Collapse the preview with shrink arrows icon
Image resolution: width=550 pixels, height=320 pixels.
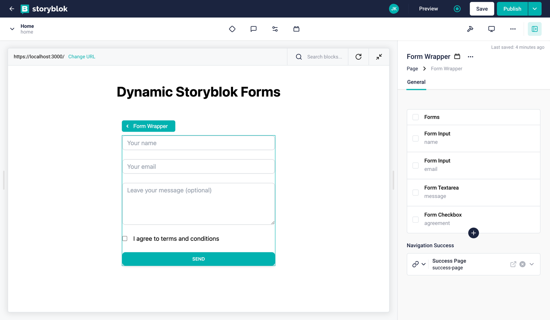[x=379, y=57]
